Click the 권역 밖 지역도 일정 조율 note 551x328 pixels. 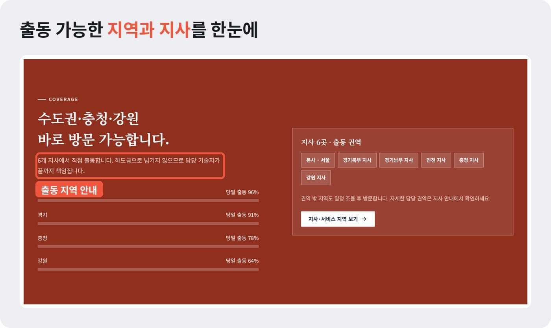[396, 198]
